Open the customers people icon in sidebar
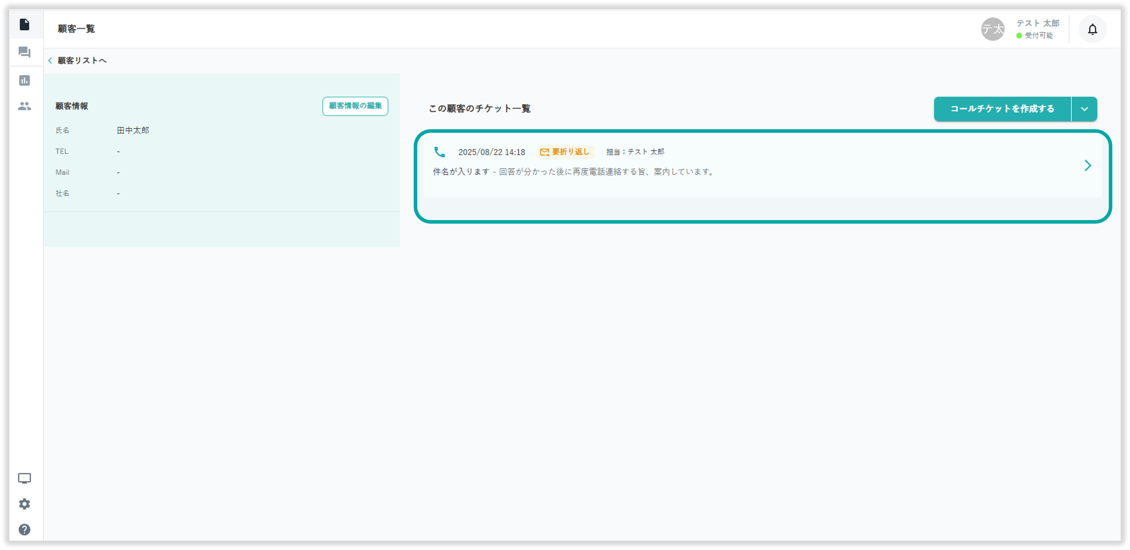 (x=24, y=106)
